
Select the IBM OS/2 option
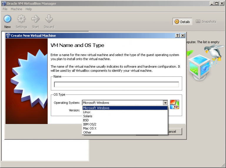tap(89, 124)
